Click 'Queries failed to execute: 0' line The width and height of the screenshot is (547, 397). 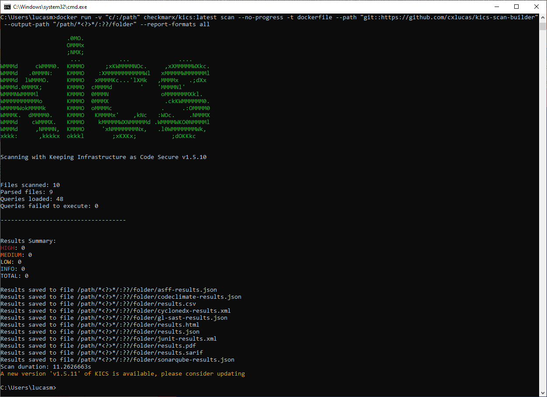pyautogui.click(x=49, y=206)
